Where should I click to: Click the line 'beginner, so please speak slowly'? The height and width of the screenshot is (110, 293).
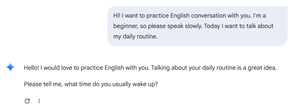coord(193,26)
